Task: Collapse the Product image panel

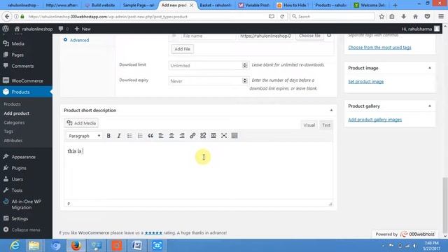Action: [430, 68]
